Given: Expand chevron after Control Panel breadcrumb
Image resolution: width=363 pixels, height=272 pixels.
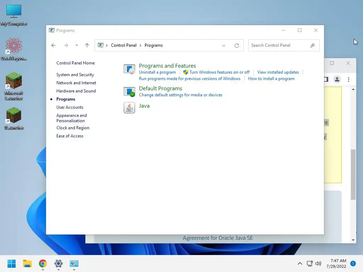Looking at the screenshot, I should [x=140, y=45].
